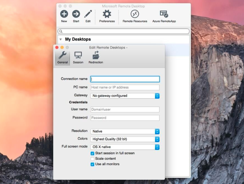The height and width of the screenshot is (184, 244).
Task: Switch to the Session tab
Action: coord(78,58)
